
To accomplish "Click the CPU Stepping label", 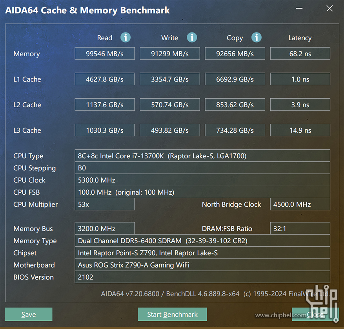I will coord(35,168).
